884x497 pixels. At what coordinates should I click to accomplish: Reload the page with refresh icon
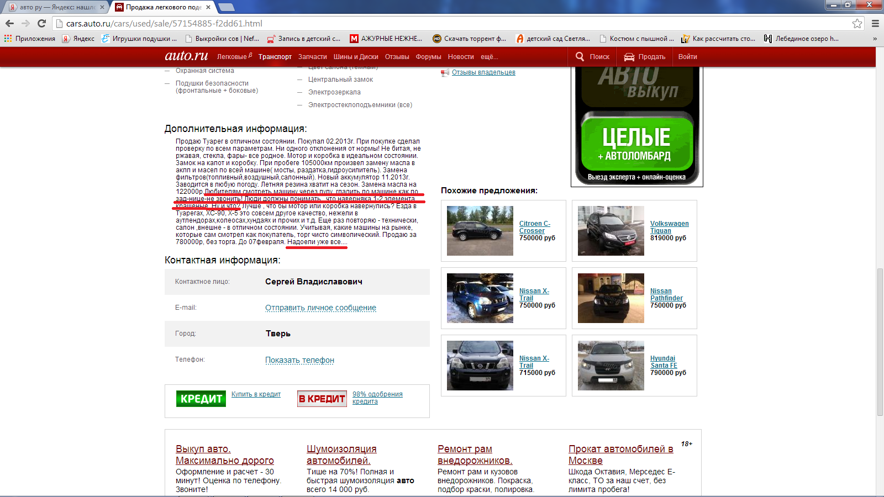tap(41, 23)
